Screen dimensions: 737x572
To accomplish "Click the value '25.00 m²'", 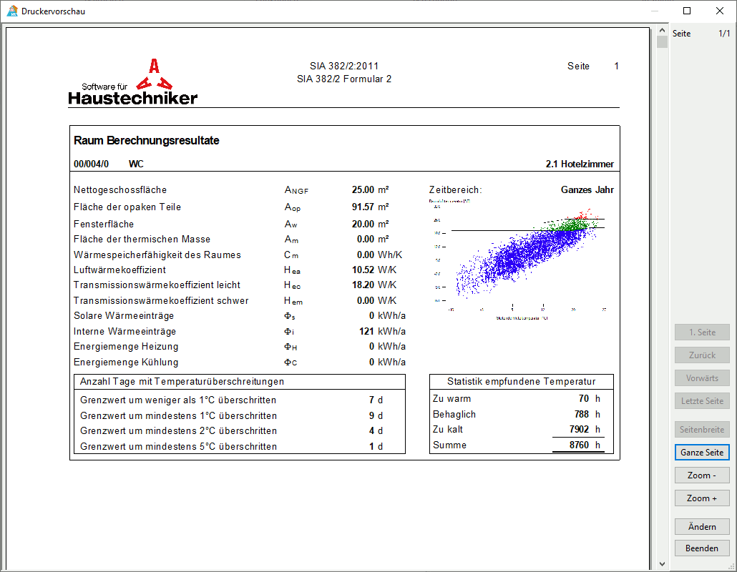I will click(x=370, y=189).
